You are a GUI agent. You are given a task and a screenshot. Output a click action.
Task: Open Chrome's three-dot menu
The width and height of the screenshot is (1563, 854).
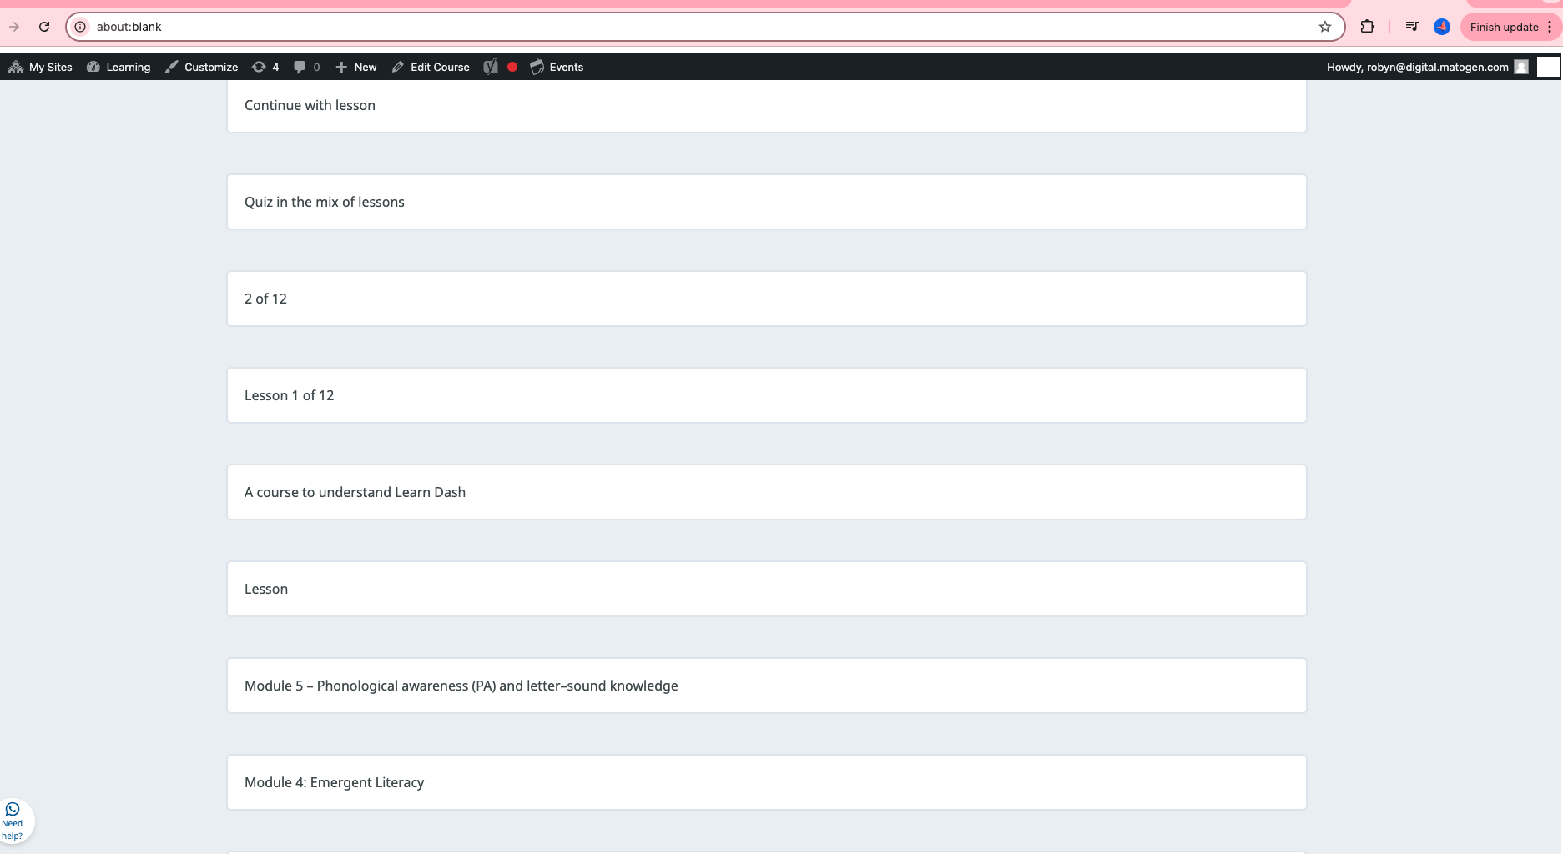pos(1550,27)
